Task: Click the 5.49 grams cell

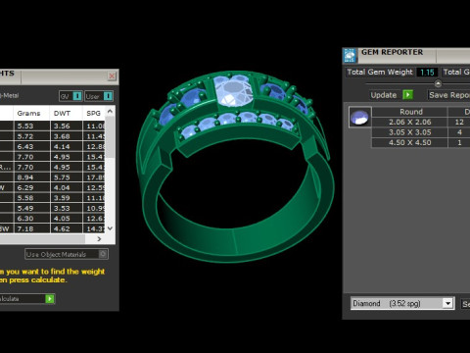Action: [x=31, y=208]
